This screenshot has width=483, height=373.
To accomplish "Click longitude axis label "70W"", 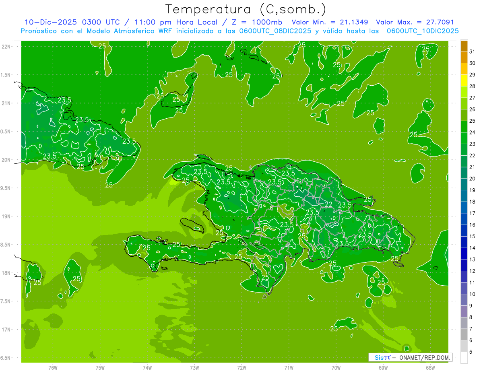I will (336, 367).
